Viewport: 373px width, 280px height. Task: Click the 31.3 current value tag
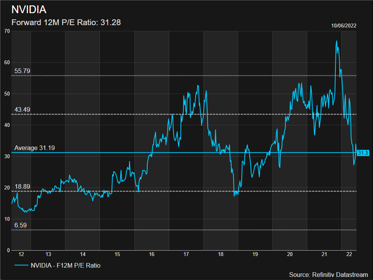coord(363,153)
